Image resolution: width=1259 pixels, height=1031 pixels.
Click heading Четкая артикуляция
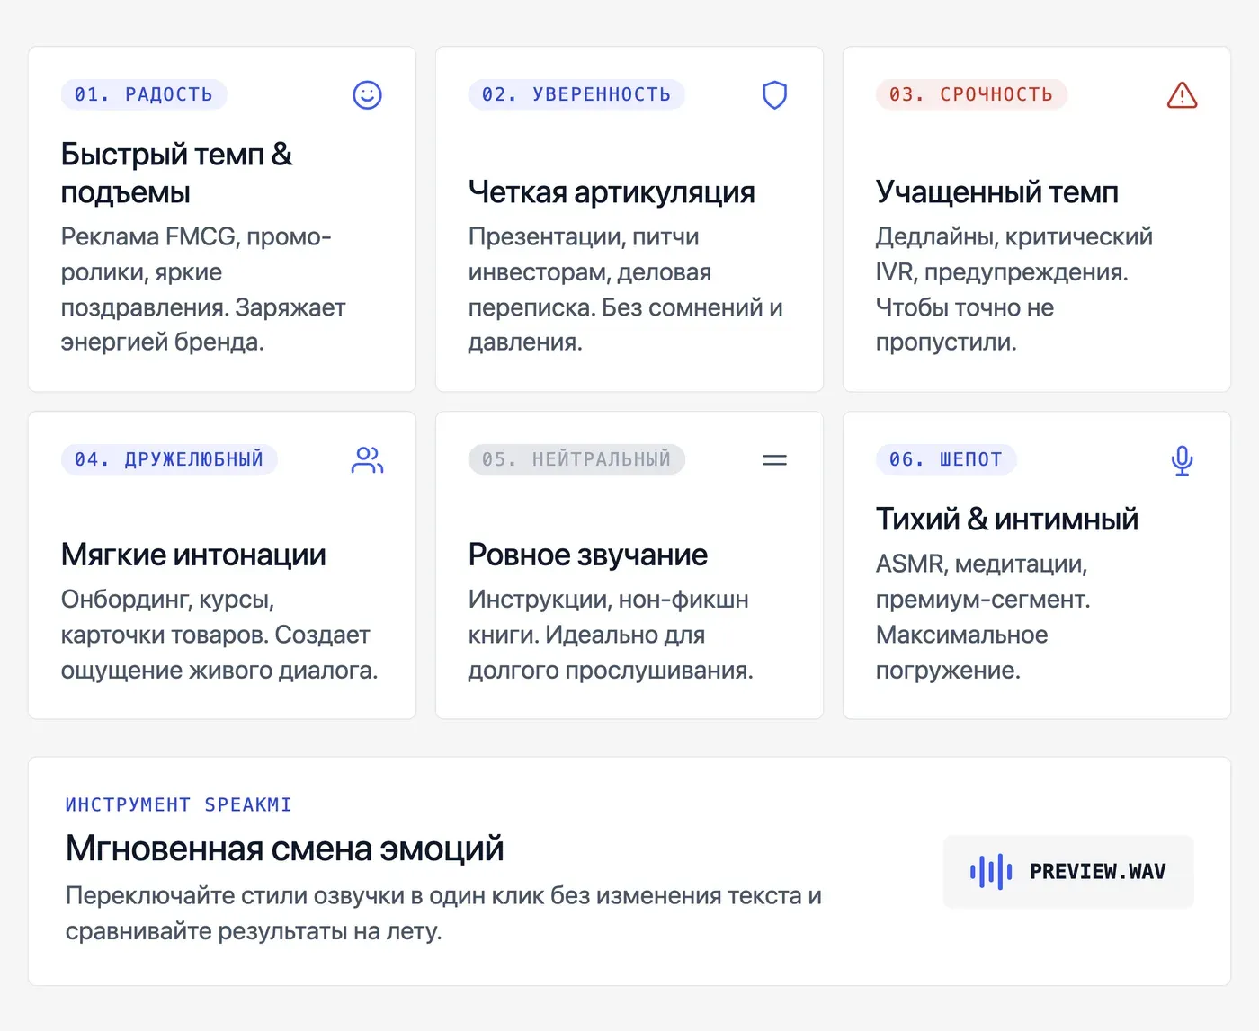(612, 192)
